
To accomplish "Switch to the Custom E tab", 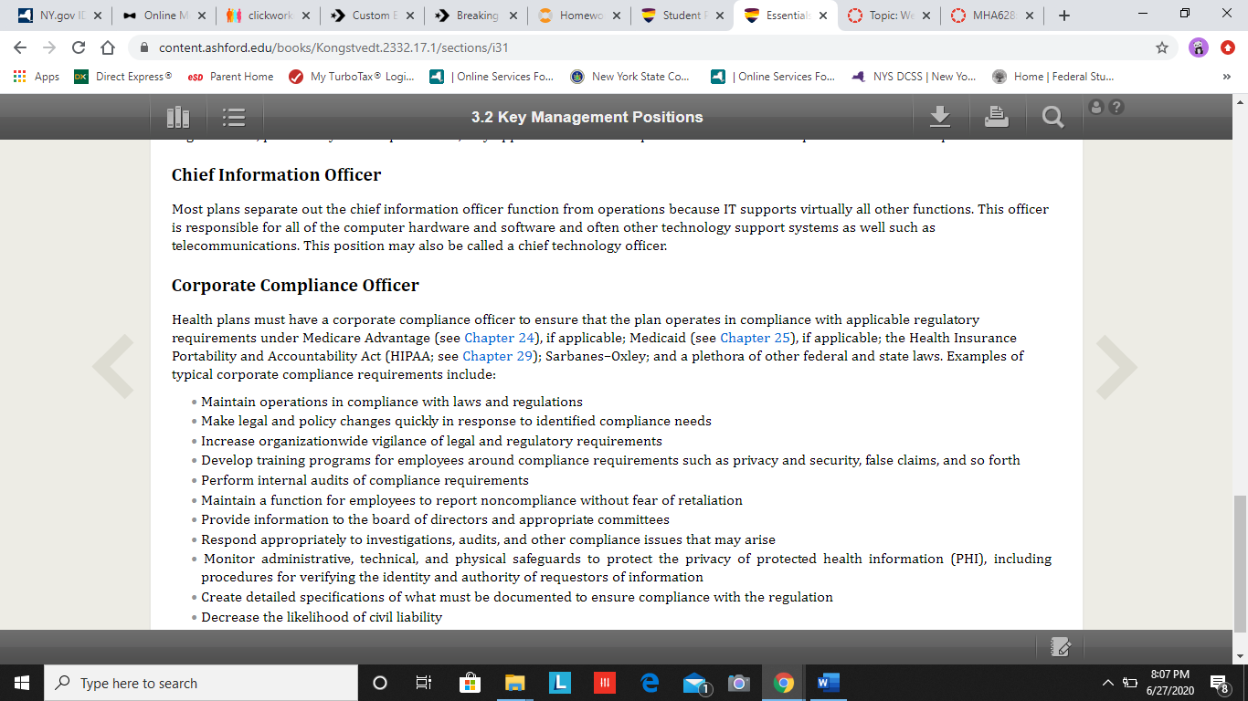I will [x=372, y=16].
